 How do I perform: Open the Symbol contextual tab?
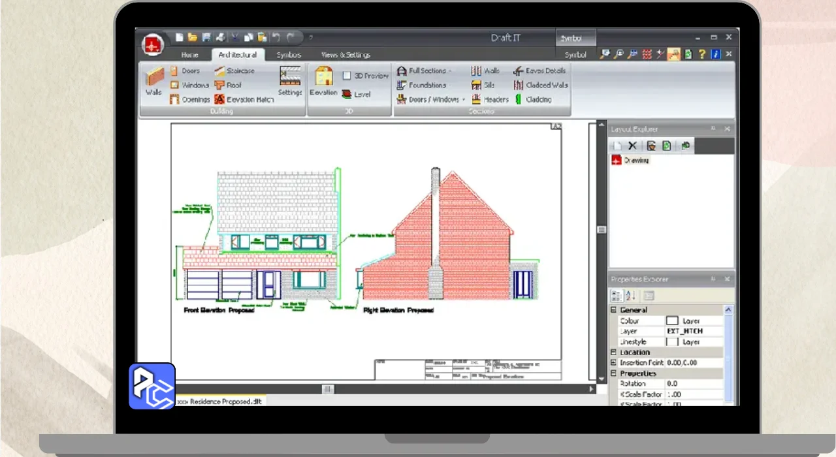[x=575, y=55]
